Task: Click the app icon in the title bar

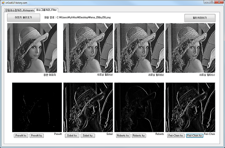Action: pyautogui.click(x=3, y=3)
